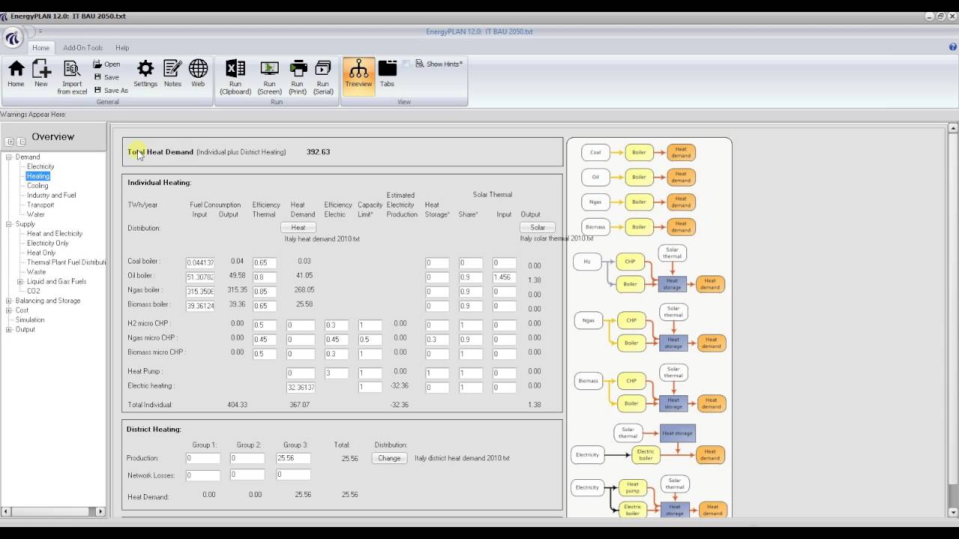Open the Notes icon
Viewport: 959px width, 539px height.
[172, 73]
